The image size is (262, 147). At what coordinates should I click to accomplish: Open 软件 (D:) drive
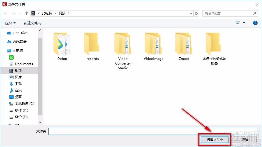click(19, 110)
